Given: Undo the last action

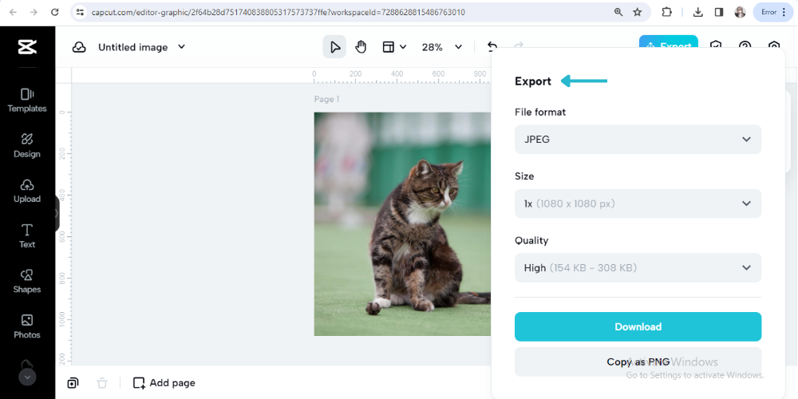Looking at the screenshot, I should (492, 46).
